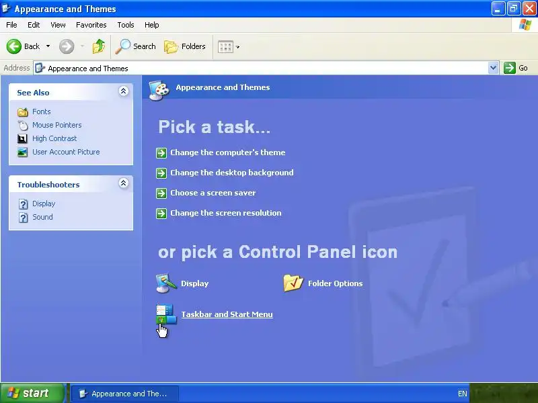Click arrow icon beside Change the screen resolution

[161, 214]
